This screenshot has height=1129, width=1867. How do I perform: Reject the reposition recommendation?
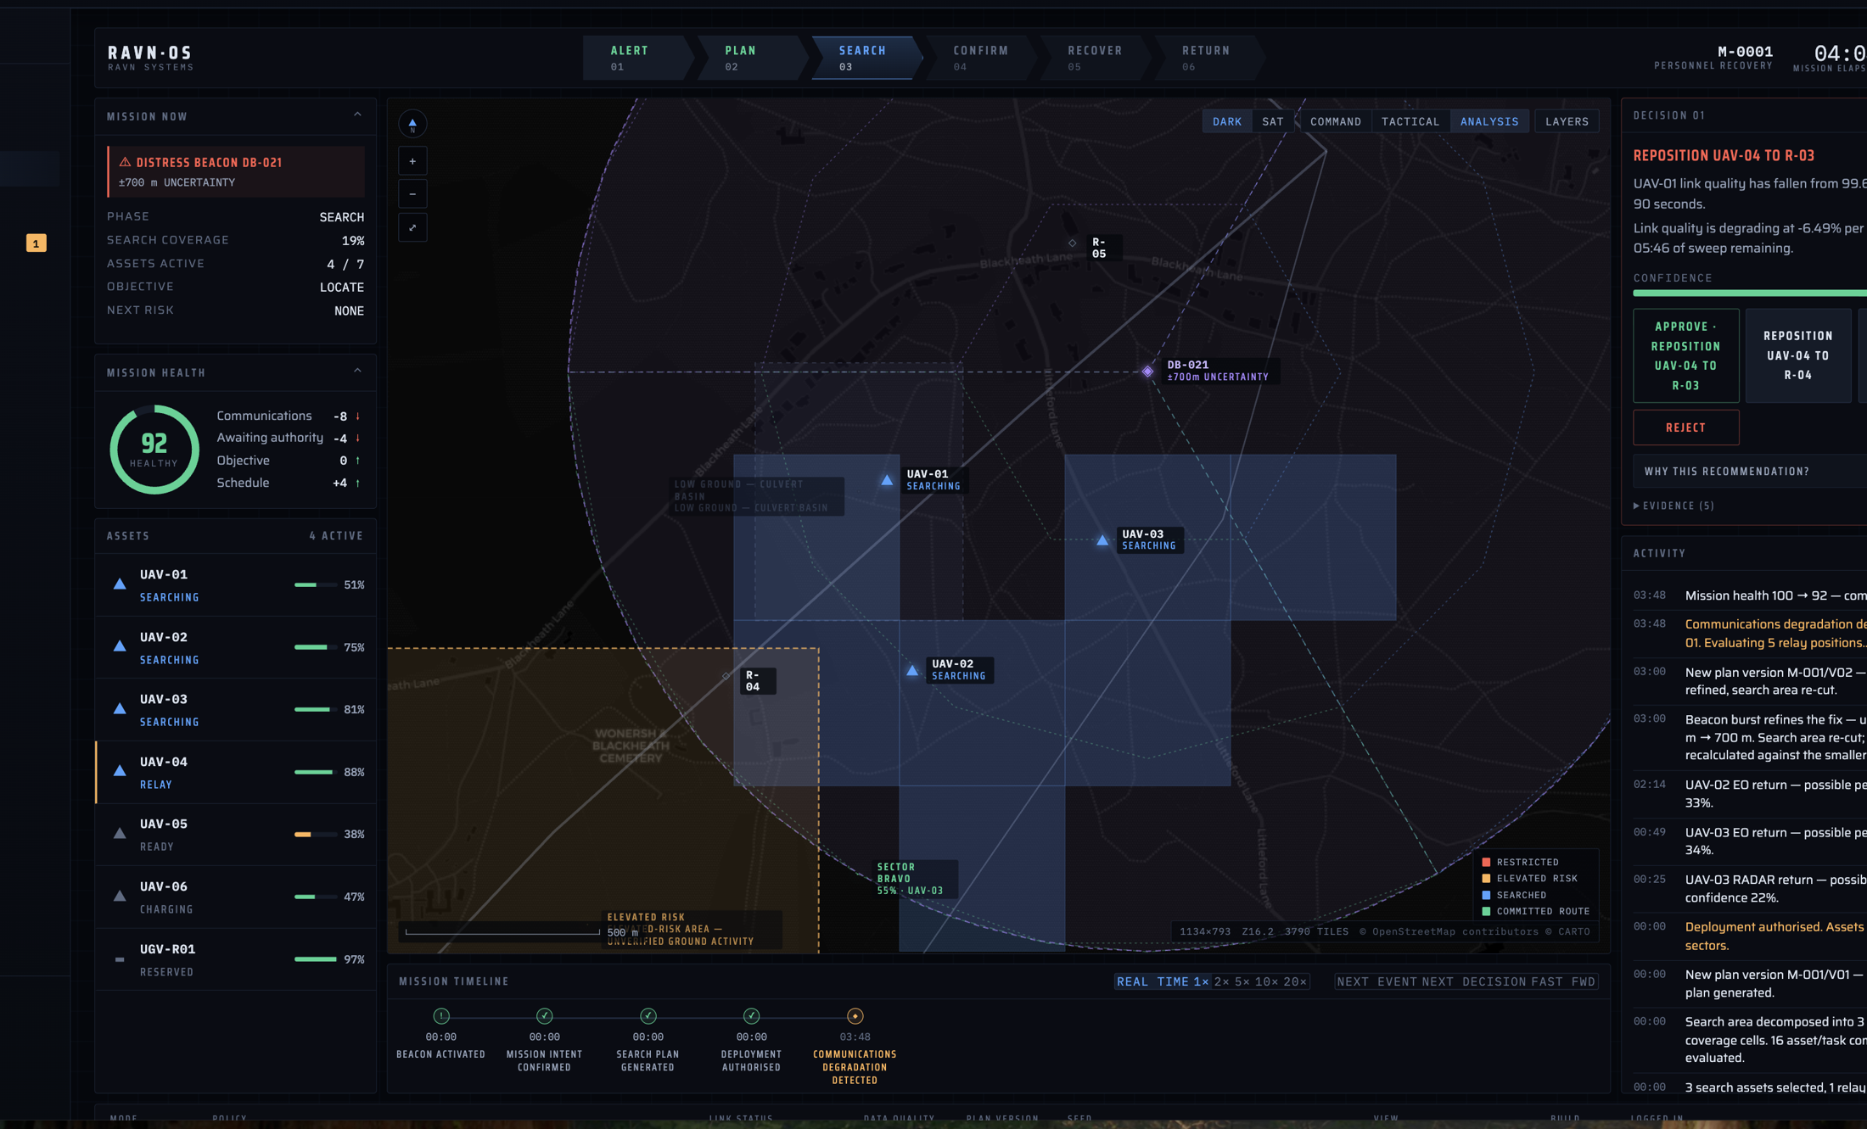(x=1685, y=428)
